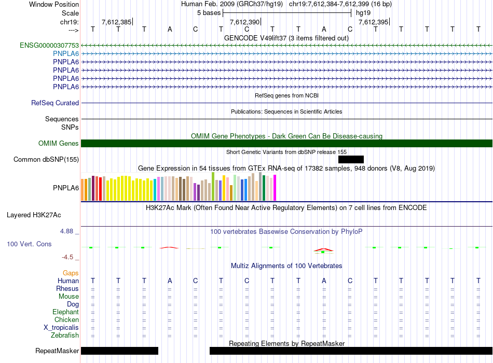
Task: Select the Elephant alignment row label
Action: click(x=65, y=312)
